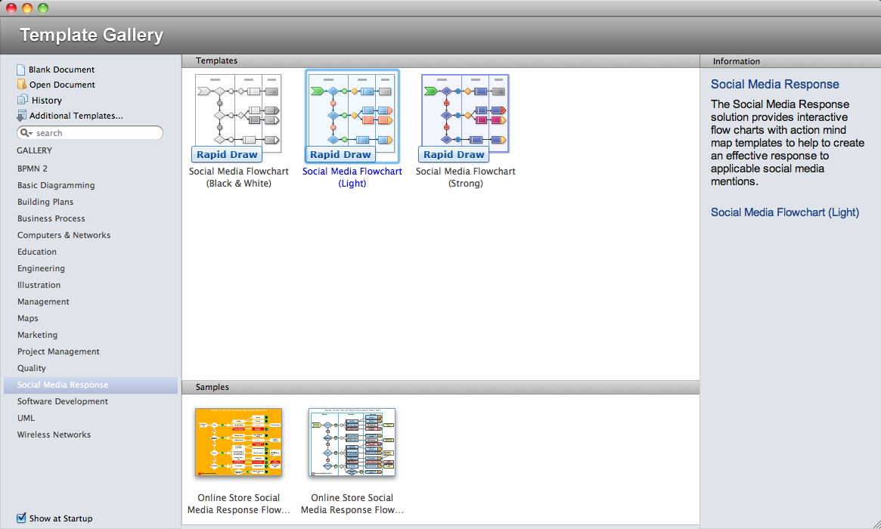The width and height of the screenshot is (881, 529).
Task: Click Rapid Draw badge on Light template
Action: 340,154
